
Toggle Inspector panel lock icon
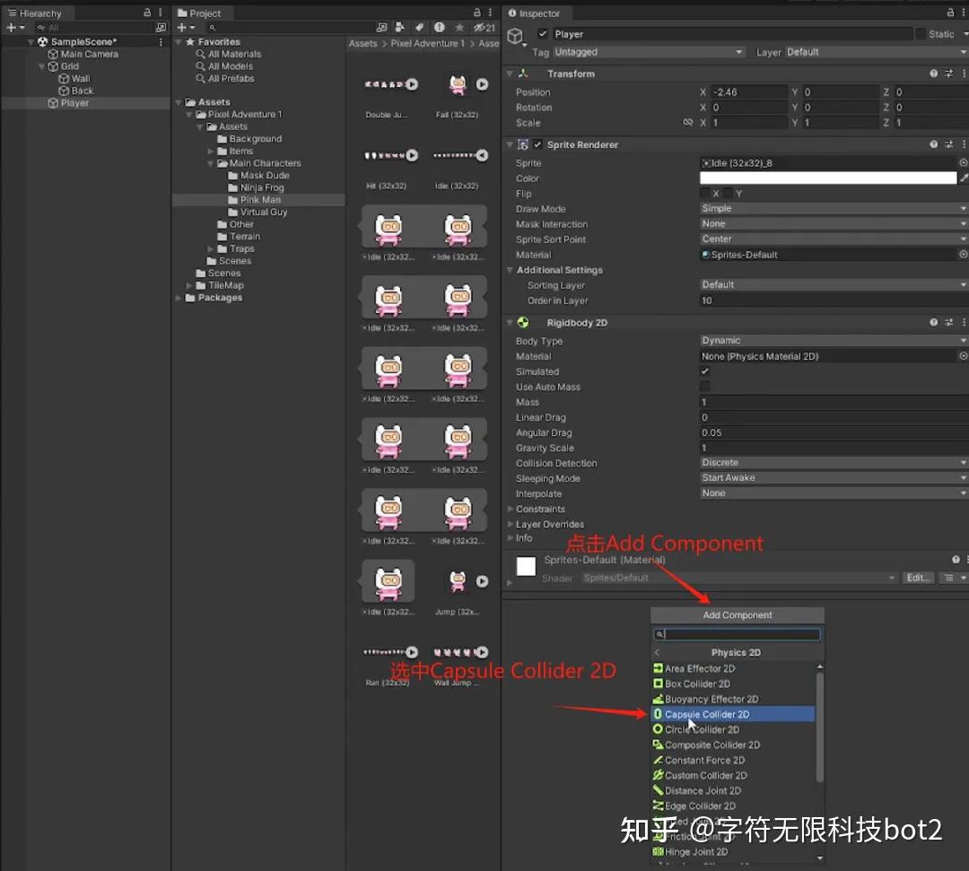[950, 13]
